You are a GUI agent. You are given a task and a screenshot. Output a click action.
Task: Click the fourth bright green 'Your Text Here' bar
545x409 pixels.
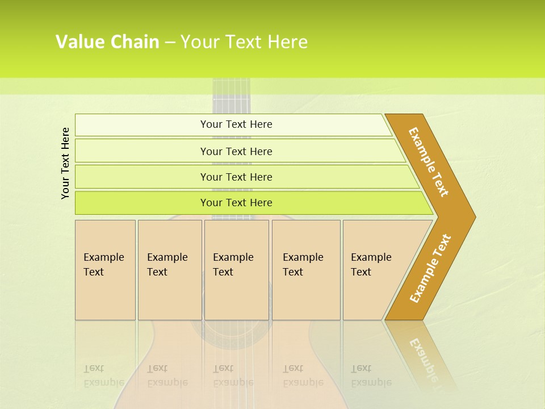254,203
